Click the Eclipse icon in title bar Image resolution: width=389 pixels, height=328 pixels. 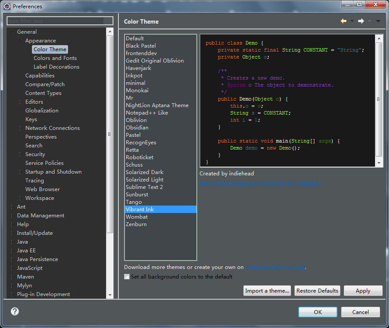click(x=7, y=6)
